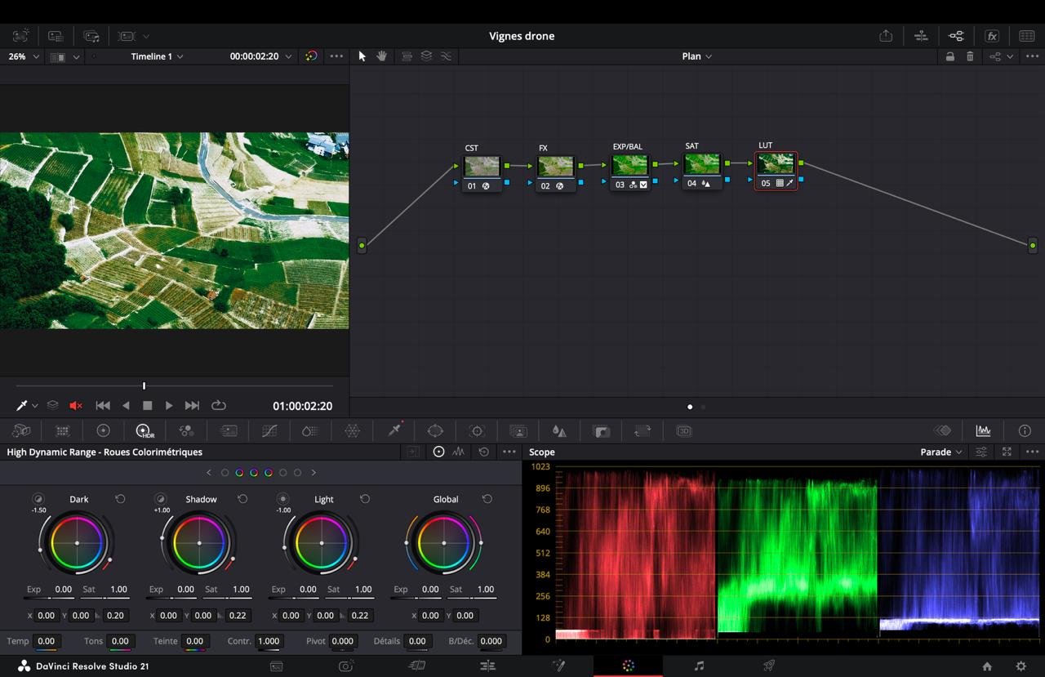
Task: Switch to the Edit page tab
Action: tap(487, 666)
